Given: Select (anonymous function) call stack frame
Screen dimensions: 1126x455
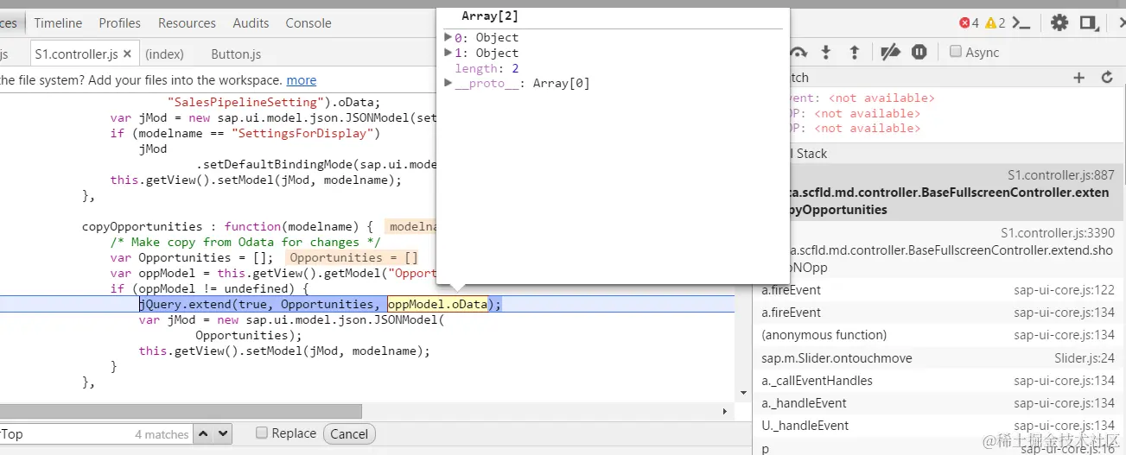Looking at the screenshot, I should pos(938,335).
